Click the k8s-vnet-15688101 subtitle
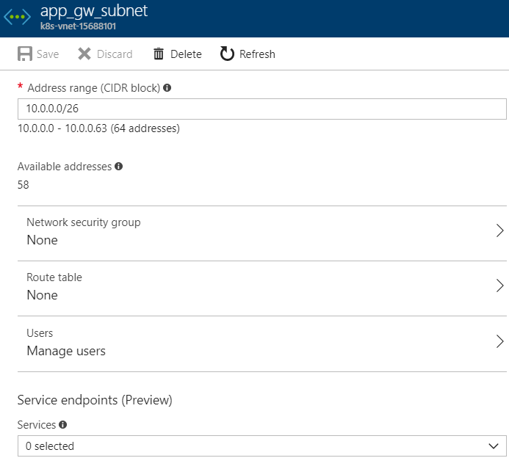Image resolution: width=509 pixels, height=469 pixels. (x=78, y=26)
